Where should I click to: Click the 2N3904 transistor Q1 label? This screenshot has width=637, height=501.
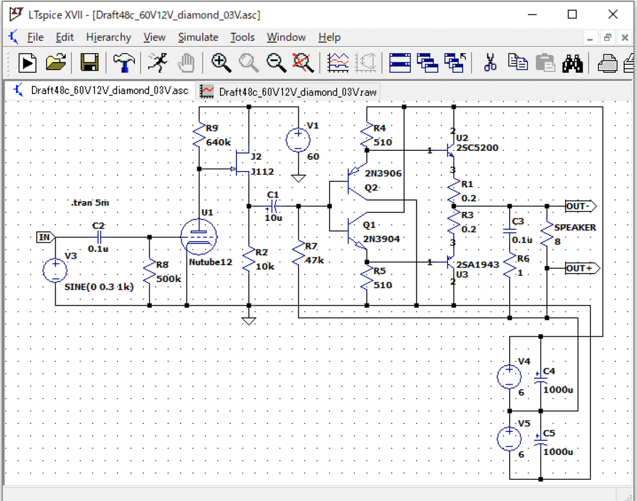pos(381,239)
